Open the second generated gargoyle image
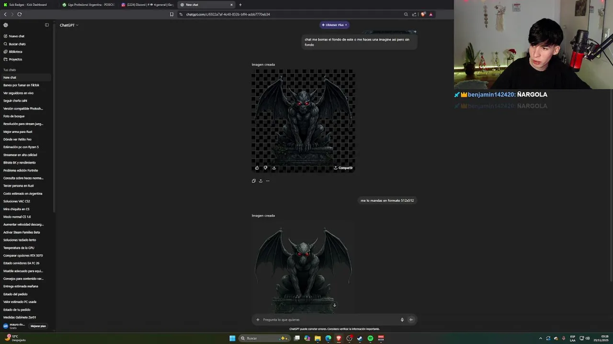Image resolution: width=613 pixels, height=344 pixels. point(303,267)
